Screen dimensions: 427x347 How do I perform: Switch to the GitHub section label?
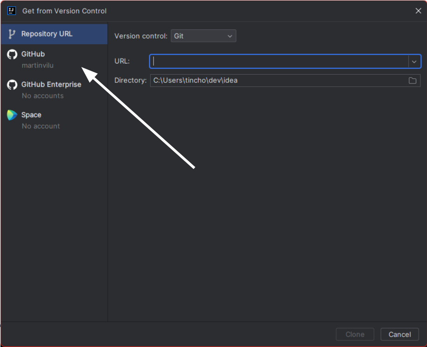(33, 54)
